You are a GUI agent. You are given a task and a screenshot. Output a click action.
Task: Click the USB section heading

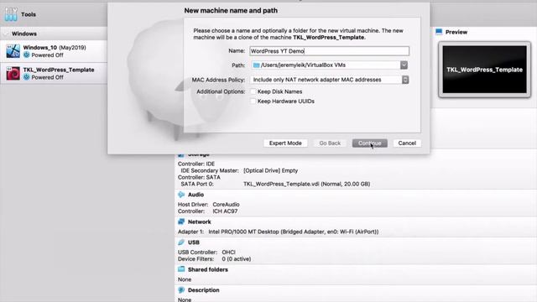(x=194, y=242)
